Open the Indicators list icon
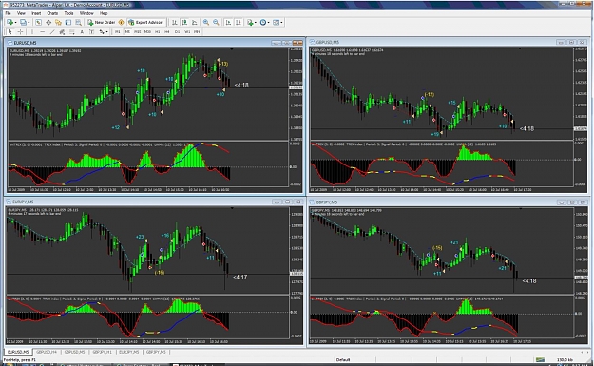 coord(250,23)
